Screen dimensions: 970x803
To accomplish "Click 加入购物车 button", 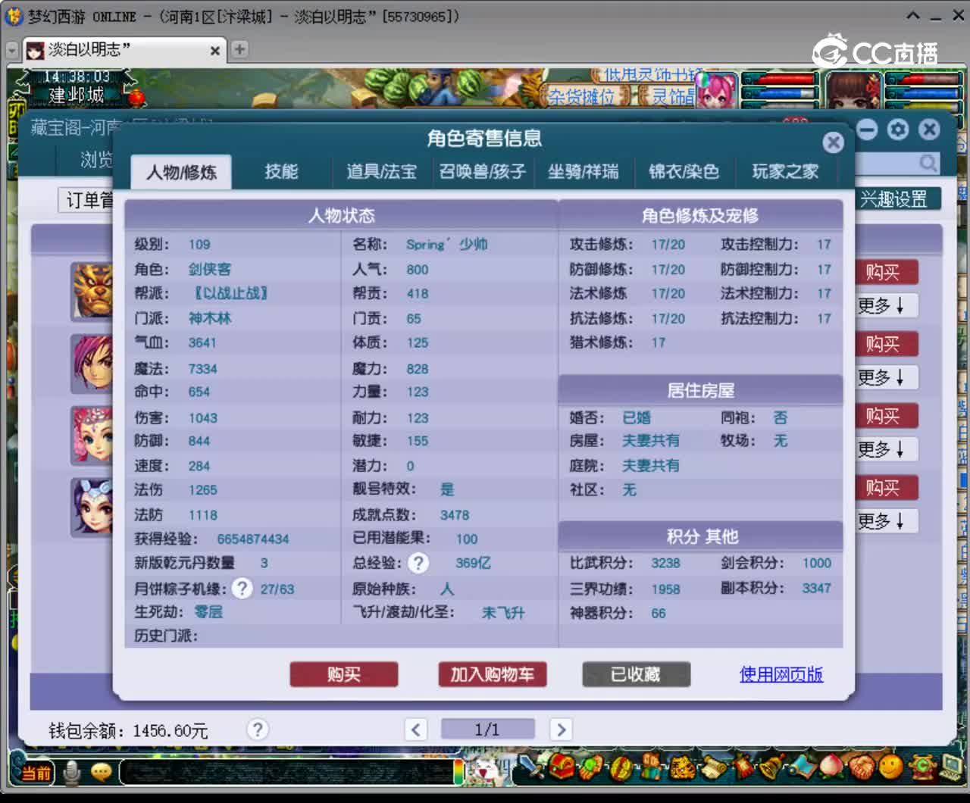I will pyautogui.click(x=493, y=674).
